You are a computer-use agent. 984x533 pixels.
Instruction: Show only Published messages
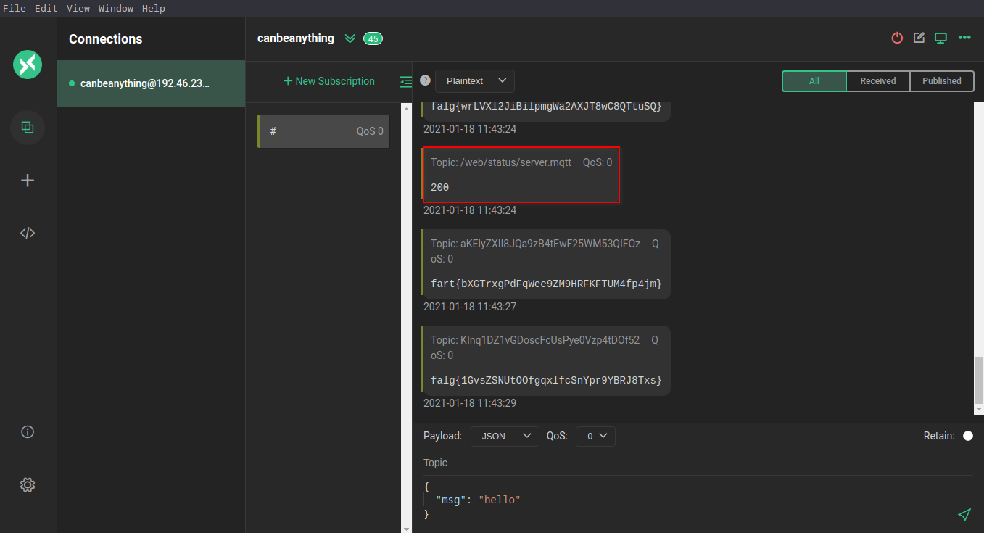click(x=941, y=81)
